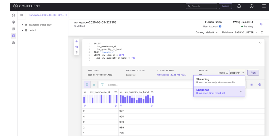Expand the examples (read-only) tree node
The image size is (279, 139).
click(23, 25)
